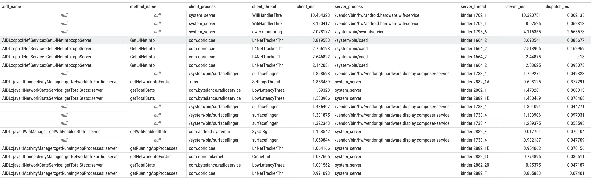Screen dimensions: 591x181
Task: Select the /system/bin/sysoptservice server process cell
Action: 359,32
